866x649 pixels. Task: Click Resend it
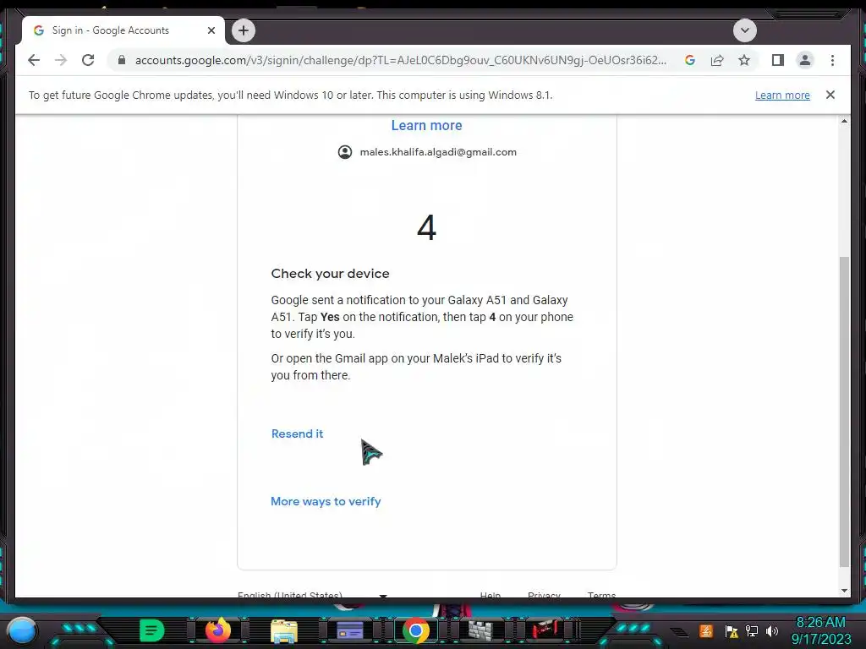tap(297, 434)
